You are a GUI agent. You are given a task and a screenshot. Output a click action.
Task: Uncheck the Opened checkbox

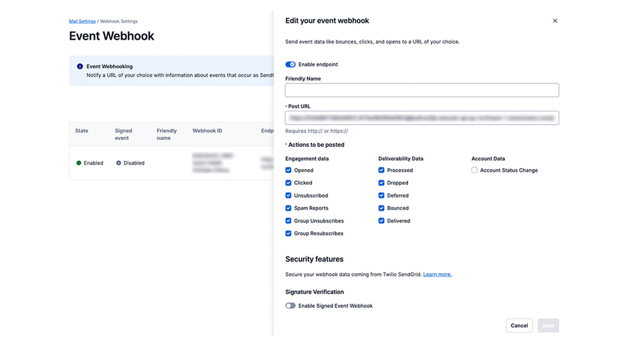(x=289, y=170)
